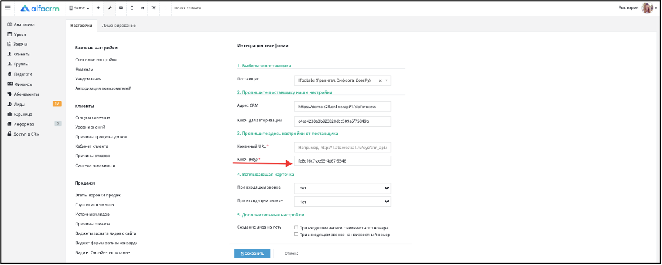Viewport: 662px width, 265px height.
Task: Open Виджеты захвата лидов с сайта
Action: 105,233
